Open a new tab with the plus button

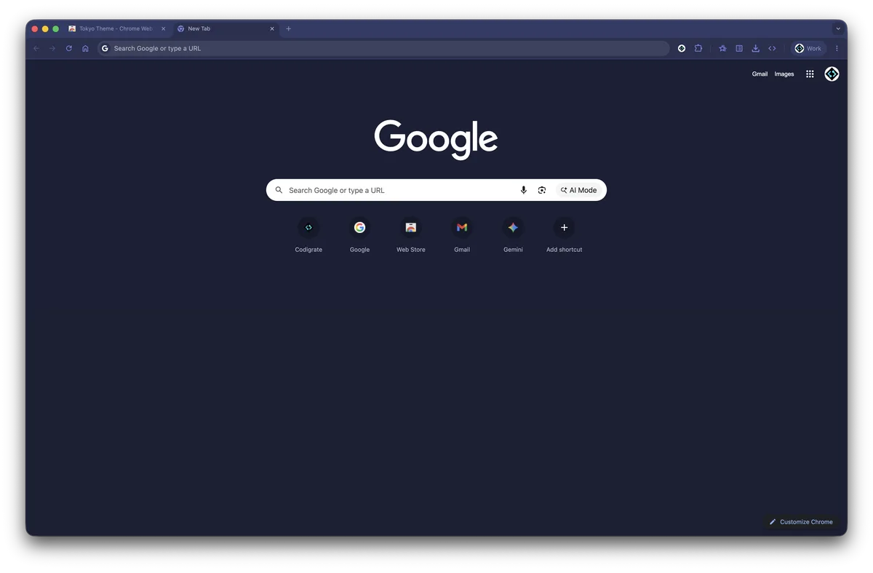[x=289, y=29]
